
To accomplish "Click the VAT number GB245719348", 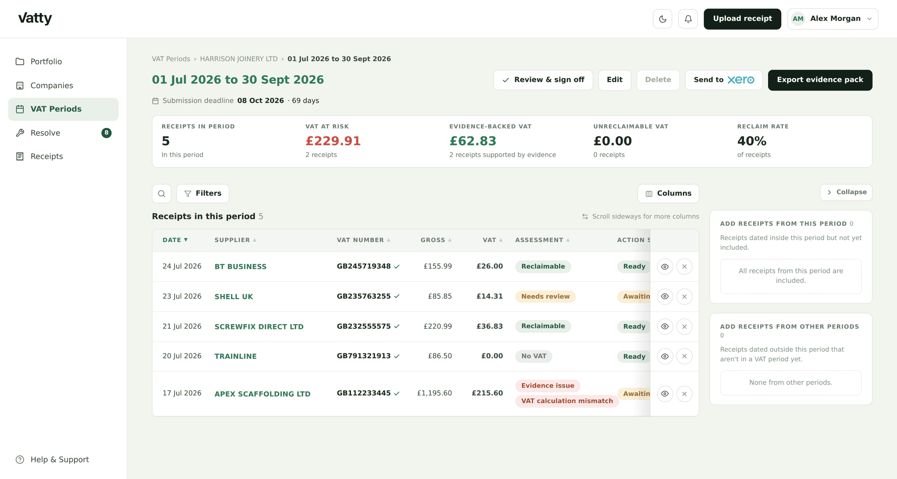I will tap(364, 266).
